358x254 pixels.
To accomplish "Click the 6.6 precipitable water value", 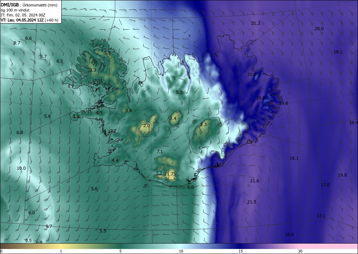I will point(28,38).
